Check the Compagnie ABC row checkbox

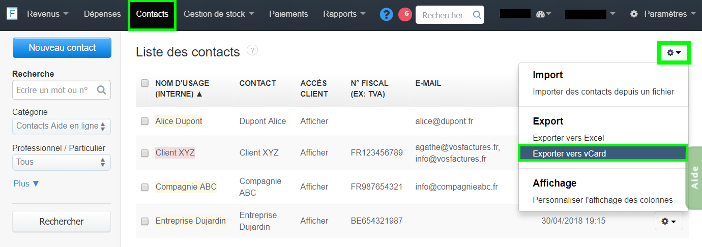click(145, 187)
